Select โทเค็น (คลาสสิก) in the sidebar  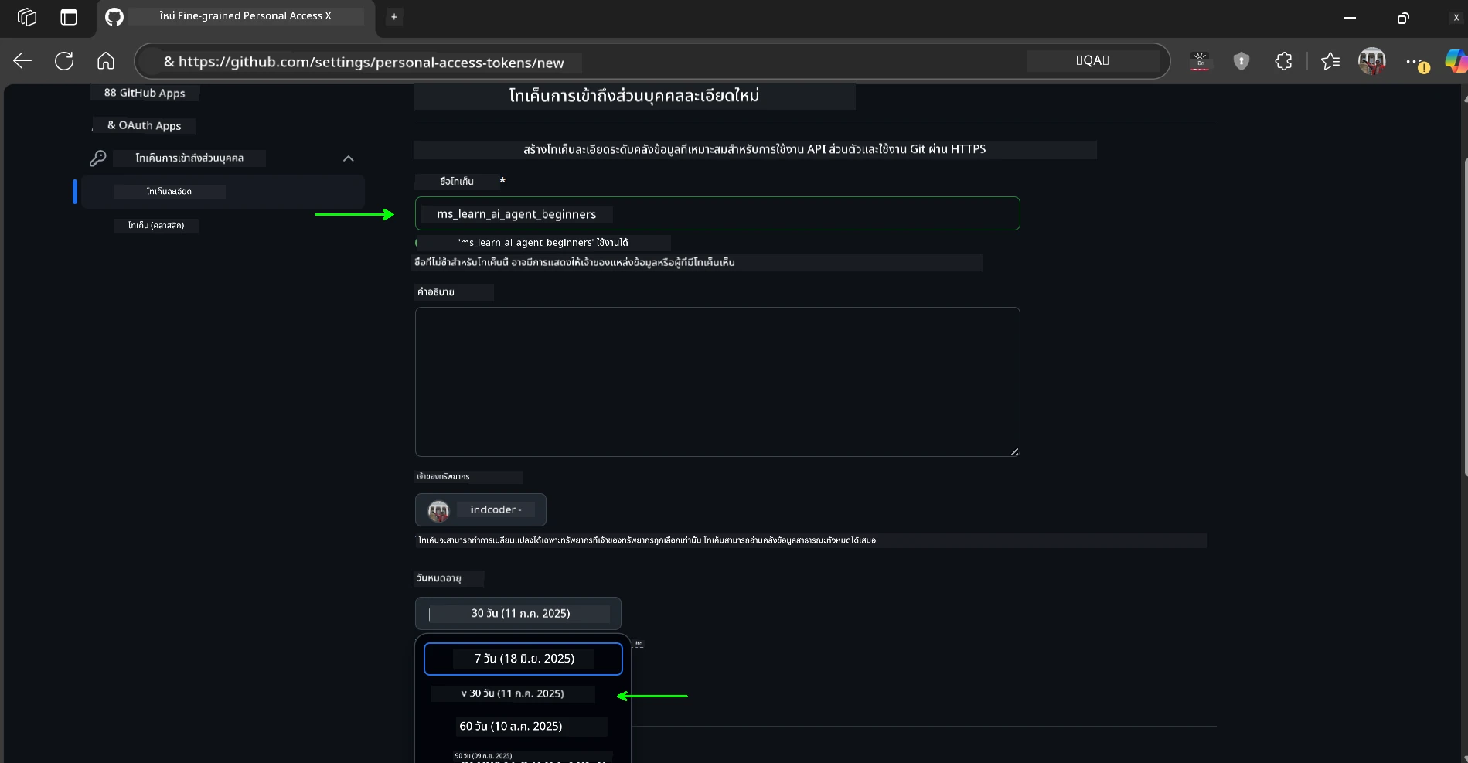tap(156, 226)
